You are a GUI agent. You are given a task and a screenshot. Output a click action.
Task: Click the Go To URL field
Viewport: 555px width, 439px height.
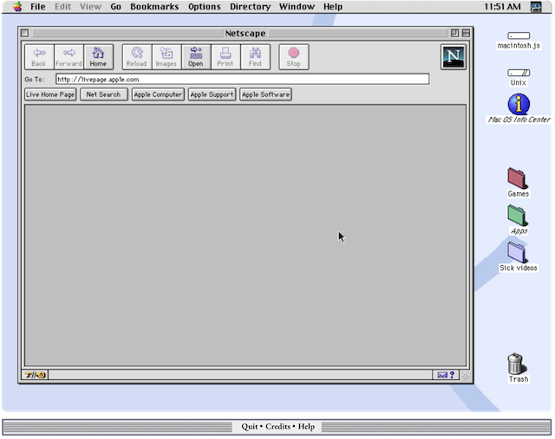coord(243,79)
